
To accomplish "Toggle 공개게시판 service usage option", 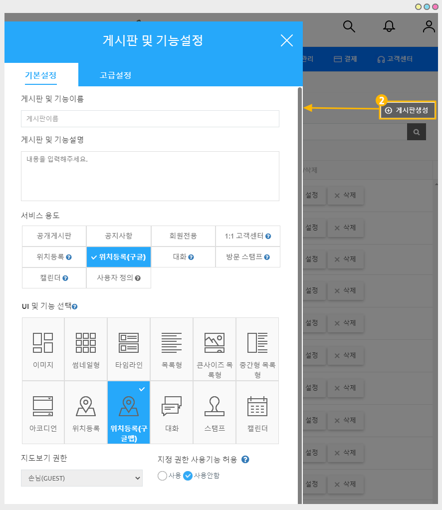I will click(54, 236).
